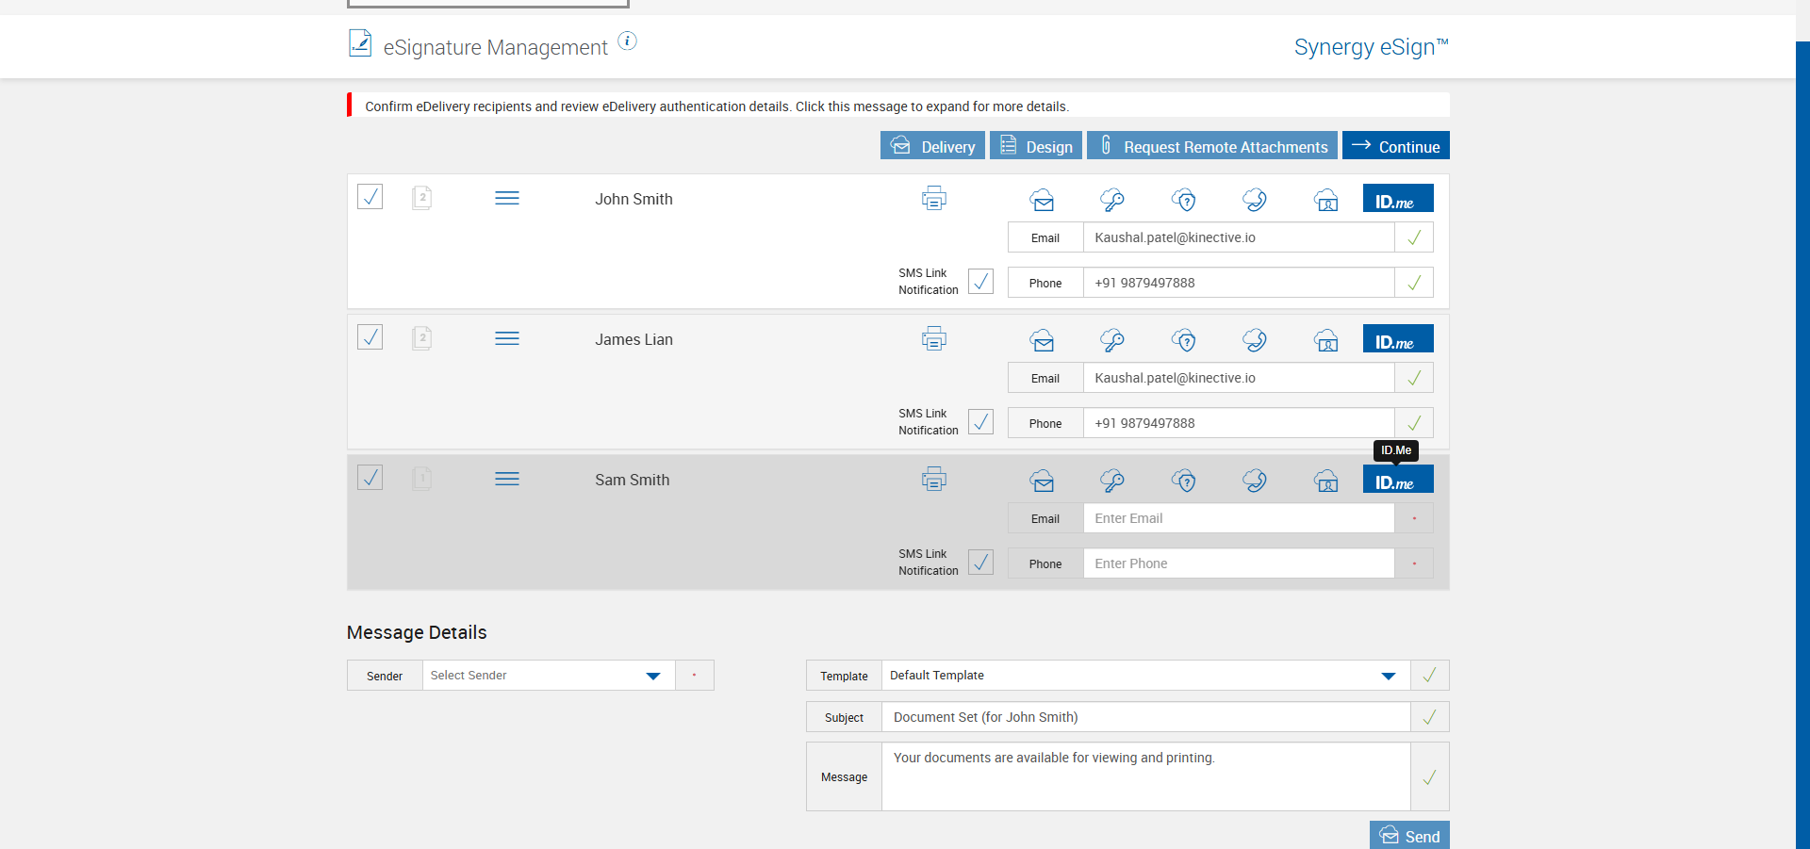Screen dimensions: 1810x849
Task: Select James Lian's cloud key authentication icon
Action: click(x=1112, y=340)
